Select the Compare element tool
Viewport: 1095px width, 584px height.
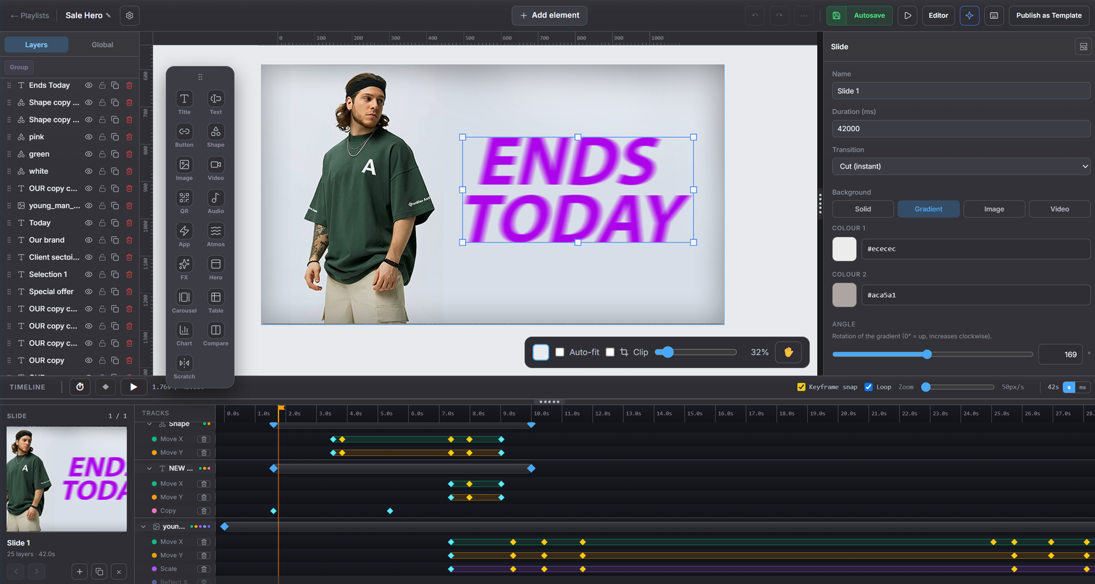[x=215, y=334]
